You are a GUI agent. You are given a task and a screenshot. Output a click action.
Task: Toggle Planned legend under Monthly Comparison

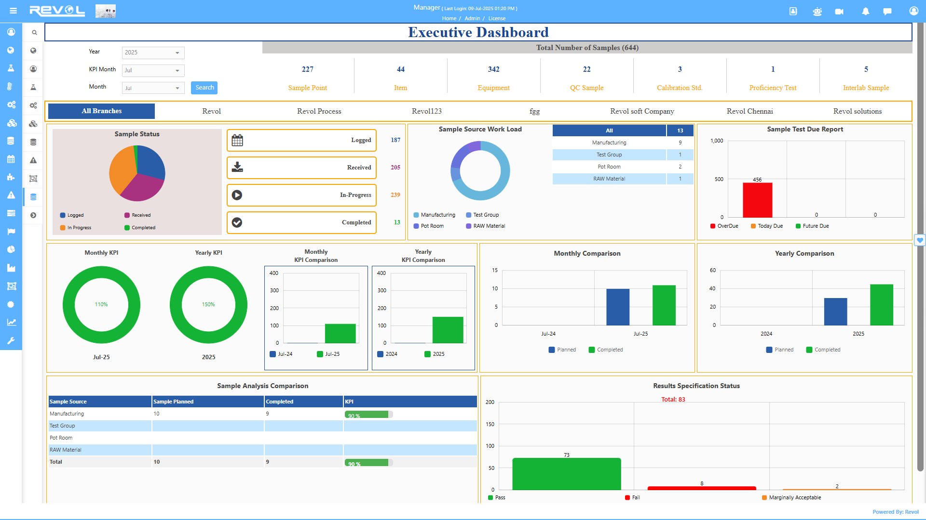[562, 350]
